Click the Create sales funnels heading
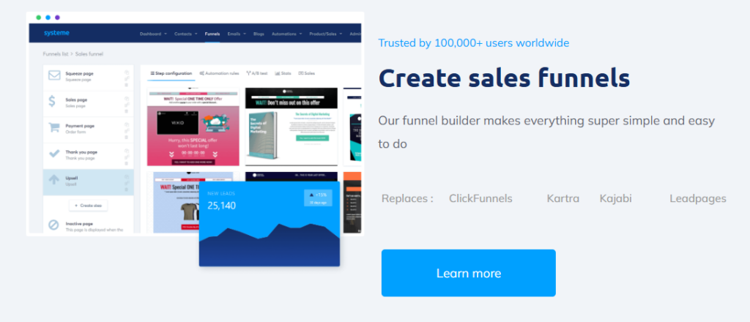750x322 pixels. (x=504, y=78)
